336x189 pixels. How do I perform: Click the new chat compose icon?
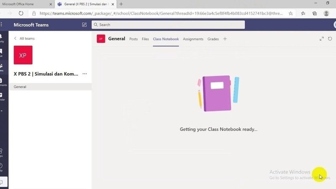(x=84, y=25)
